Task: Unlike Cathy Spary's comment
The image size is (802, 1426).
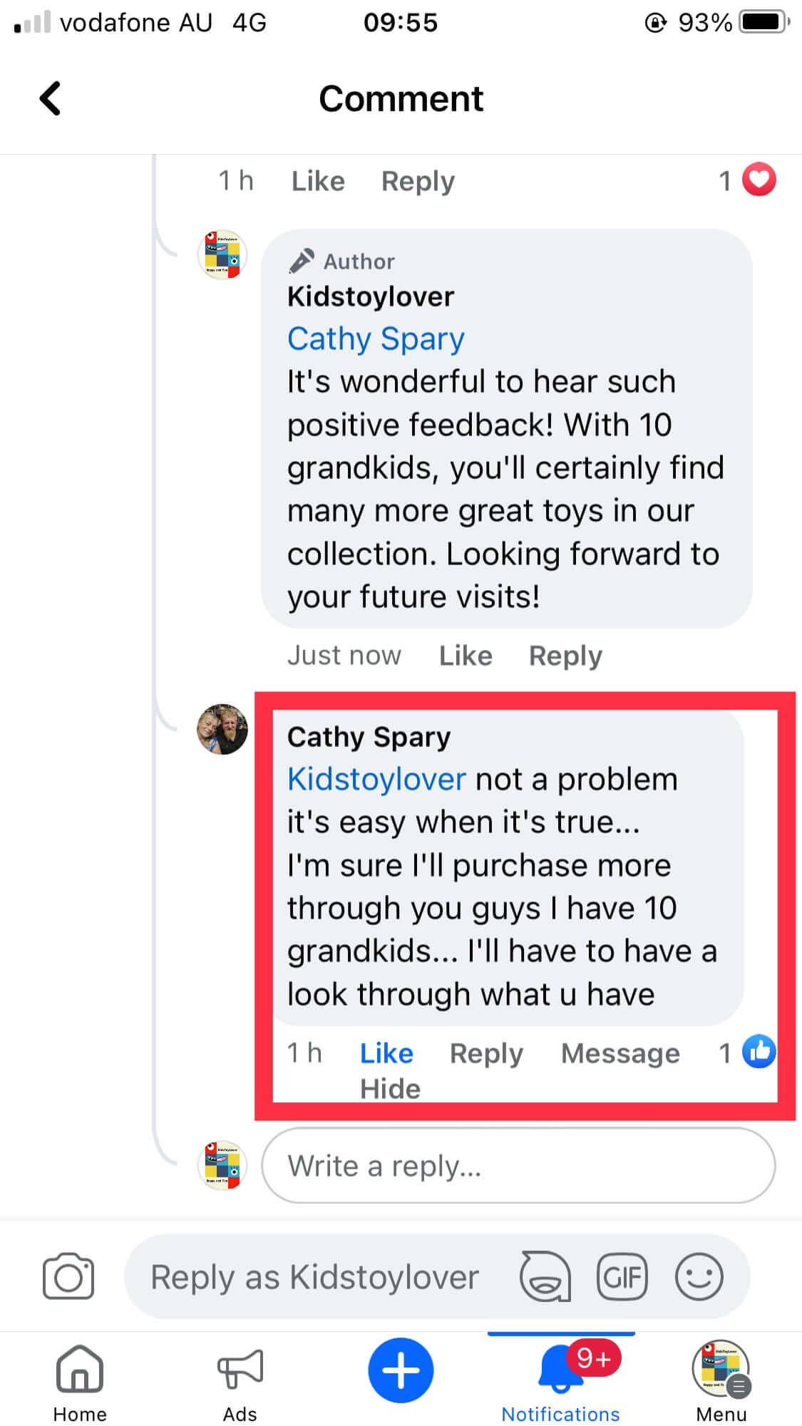Action: 386,1053
